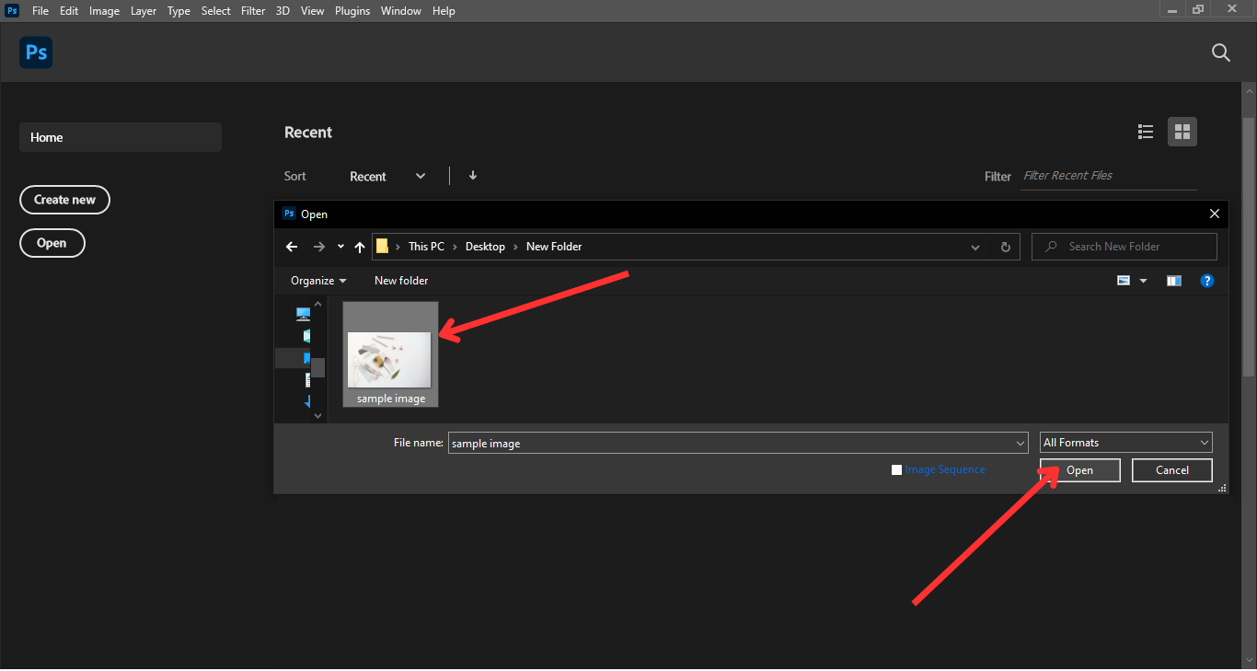Image resolution: width=1257 pixels, height=671 pixels.
Task: Click the Create new button
Action: pyautogui.click(x=64, y=200)
